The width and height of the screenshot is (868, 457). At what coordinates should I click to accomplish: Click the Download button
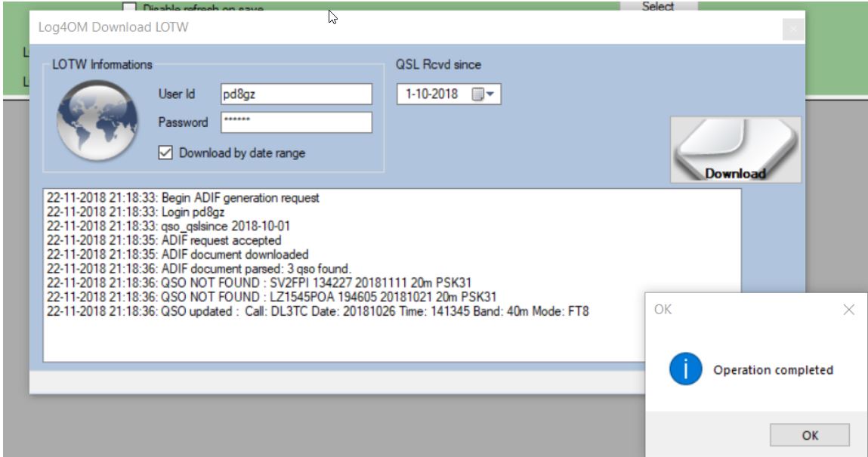tap(735, 150)
